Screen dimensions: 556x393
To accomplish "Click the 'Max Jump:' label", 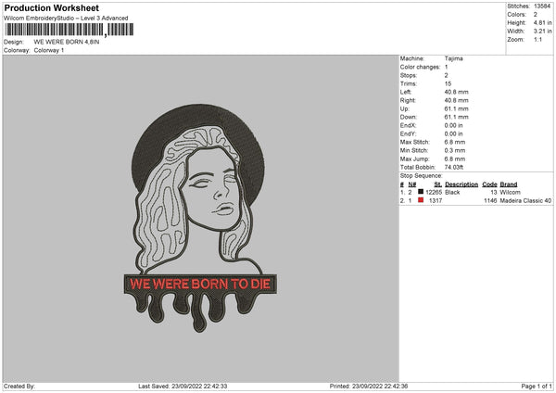I will point(414,158).
